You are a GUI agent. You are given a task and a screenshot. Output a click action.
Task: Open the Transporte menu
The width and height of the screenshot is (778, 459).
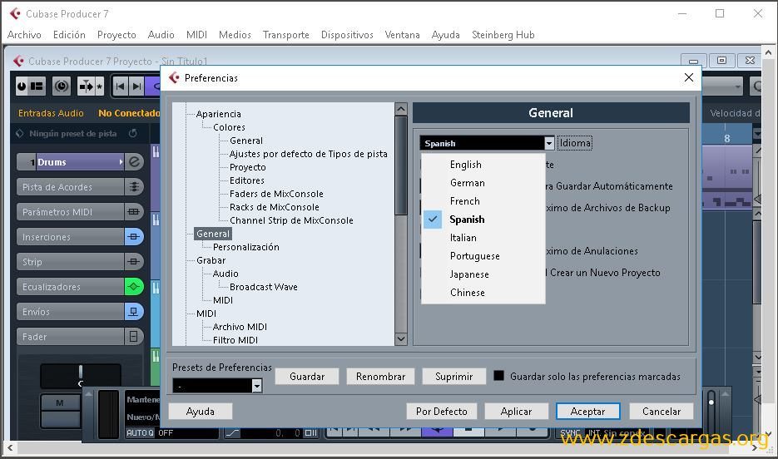click(x=285, y=35)
